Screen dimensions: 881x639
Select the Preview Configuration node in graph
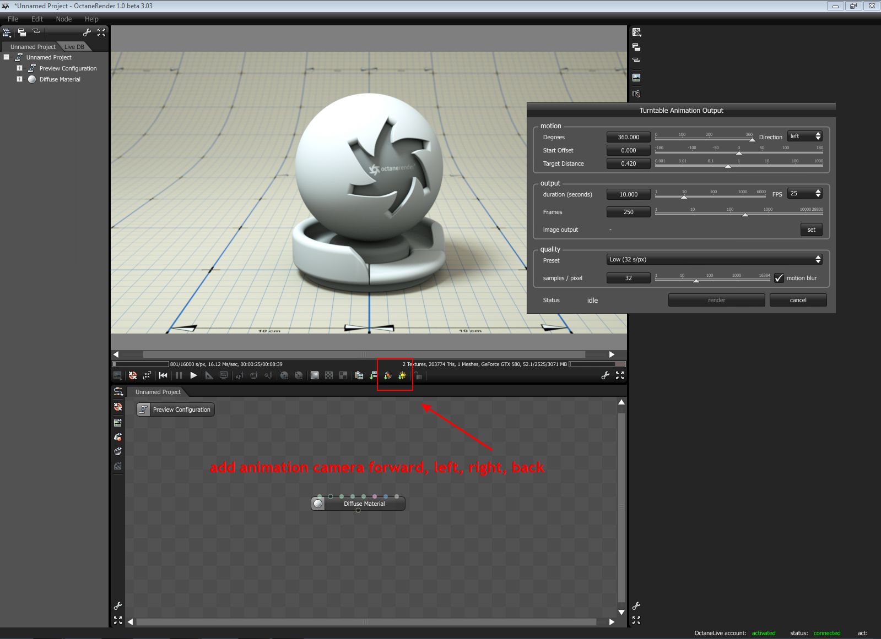pos(175,409)
